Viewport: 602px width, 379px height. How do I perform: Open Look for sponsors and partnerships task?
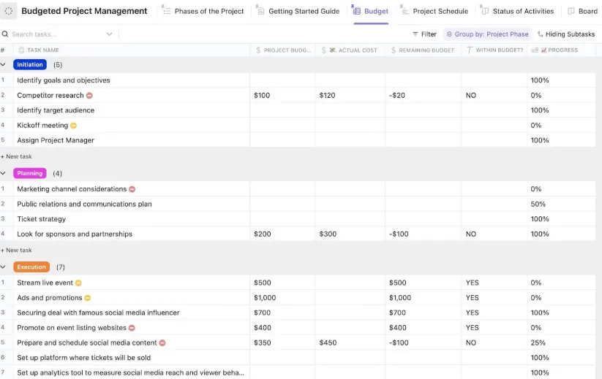pos(75,234)
